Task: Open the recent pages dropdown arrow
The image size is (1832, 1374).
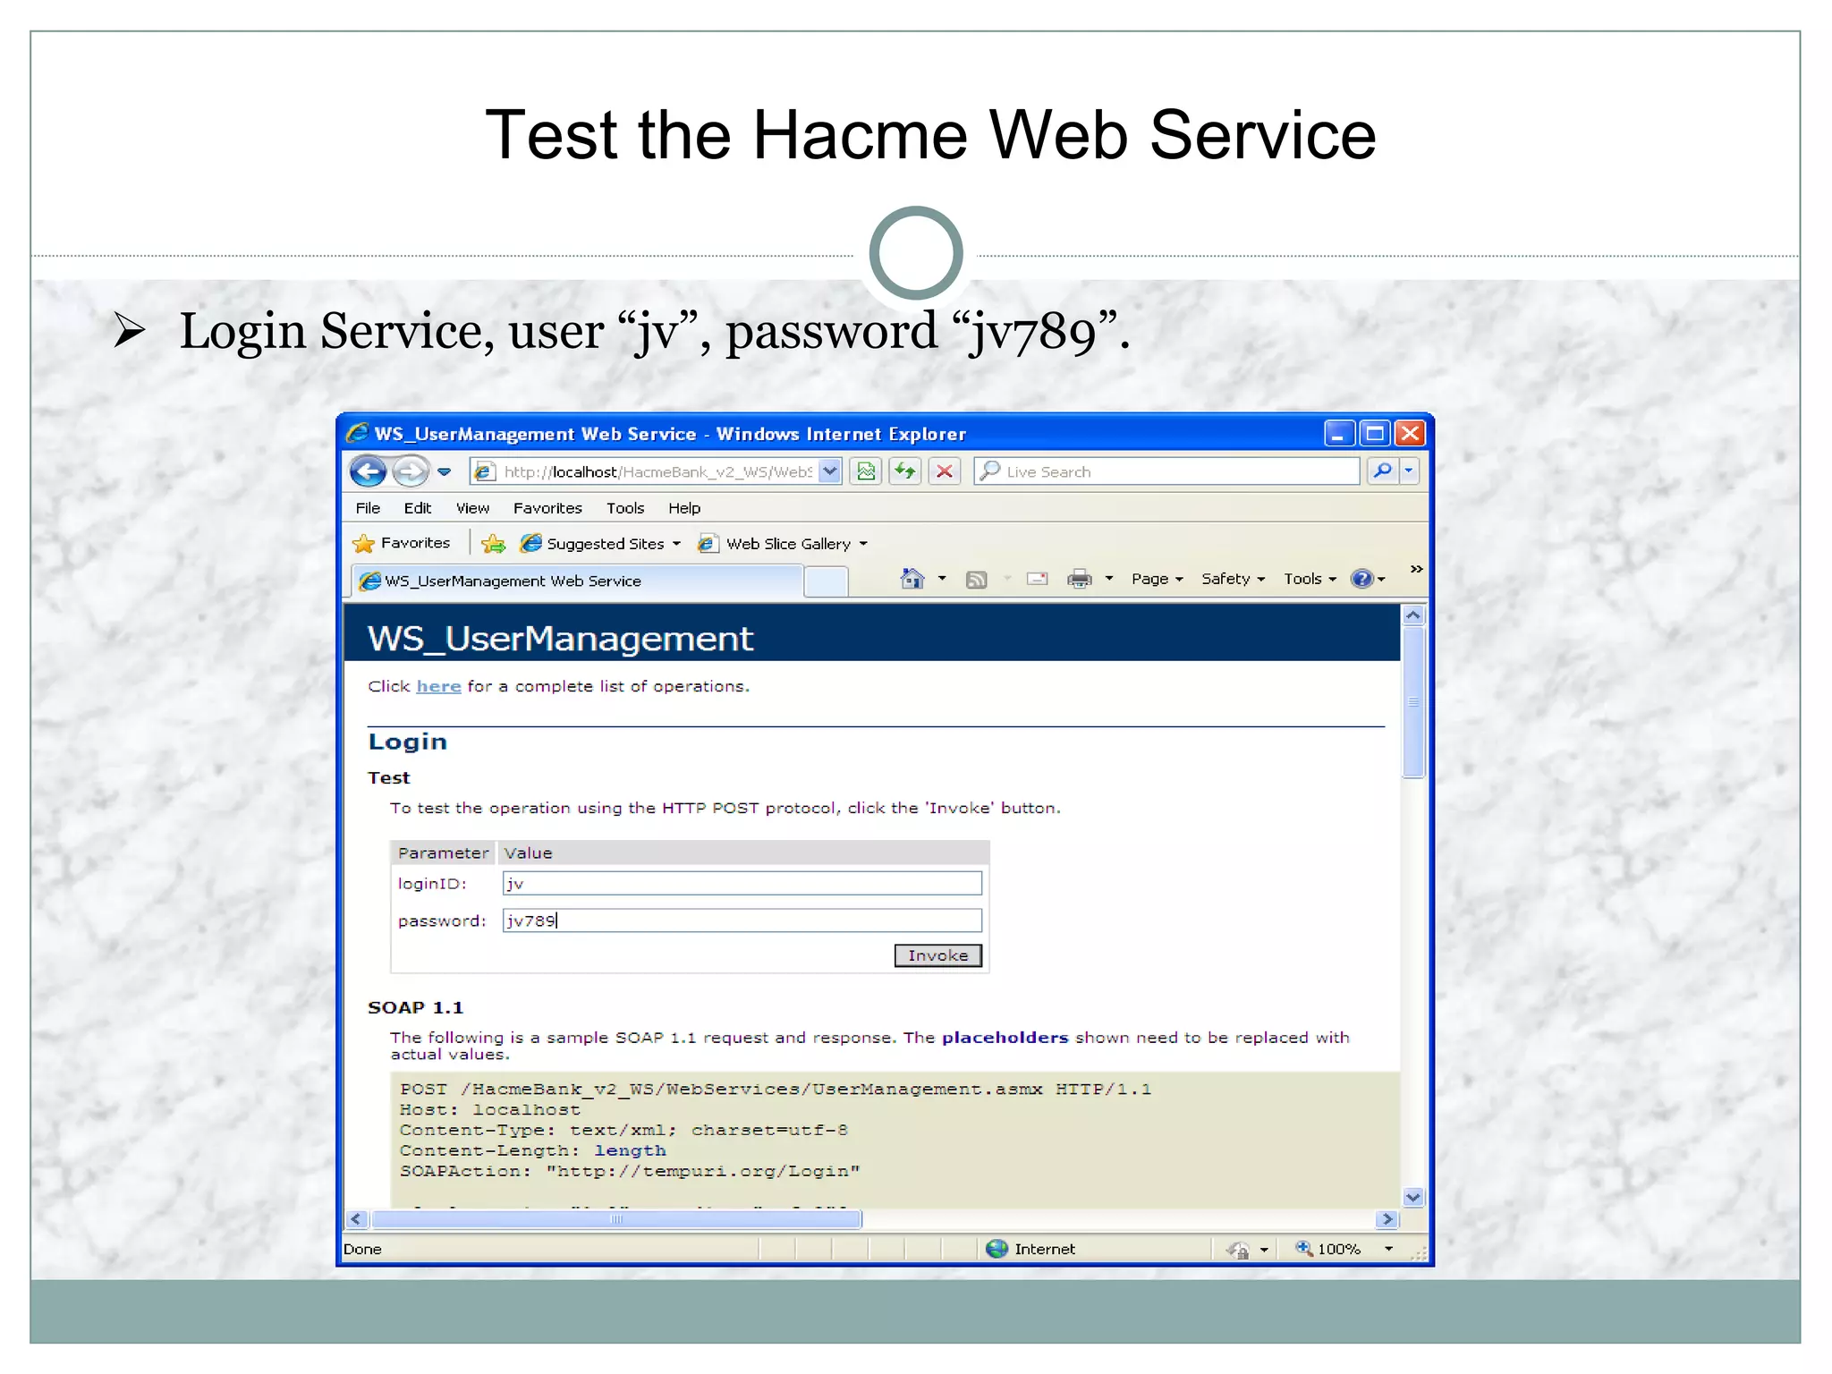Action: click(x=445, y=471)
